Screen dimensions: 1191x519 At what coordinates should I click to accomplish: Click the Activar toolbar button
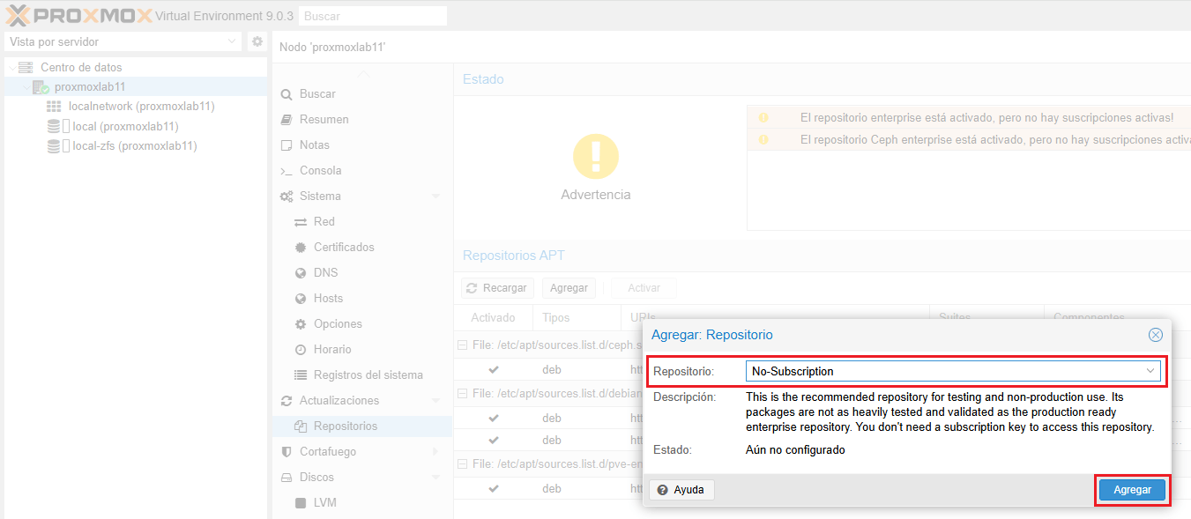[644, 288]
